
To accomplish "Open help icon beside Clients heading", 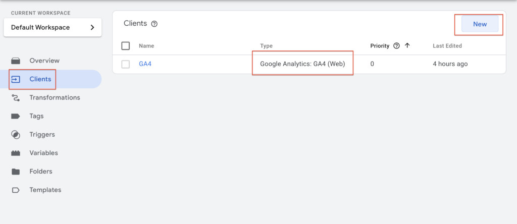I will [x=154, y=24].
